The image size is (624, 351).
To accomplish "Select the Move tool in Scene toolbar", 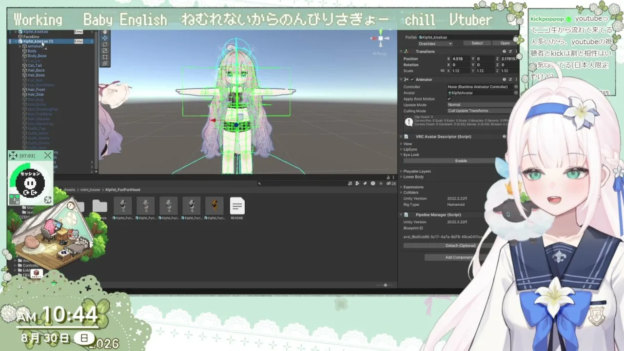I will click(x=105, y=38).
